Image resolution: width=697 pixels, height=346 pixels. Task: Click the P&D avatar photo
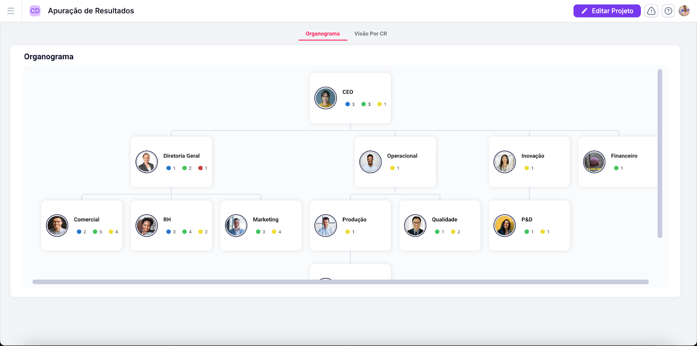pyautogui.click(x=504, y=226)
